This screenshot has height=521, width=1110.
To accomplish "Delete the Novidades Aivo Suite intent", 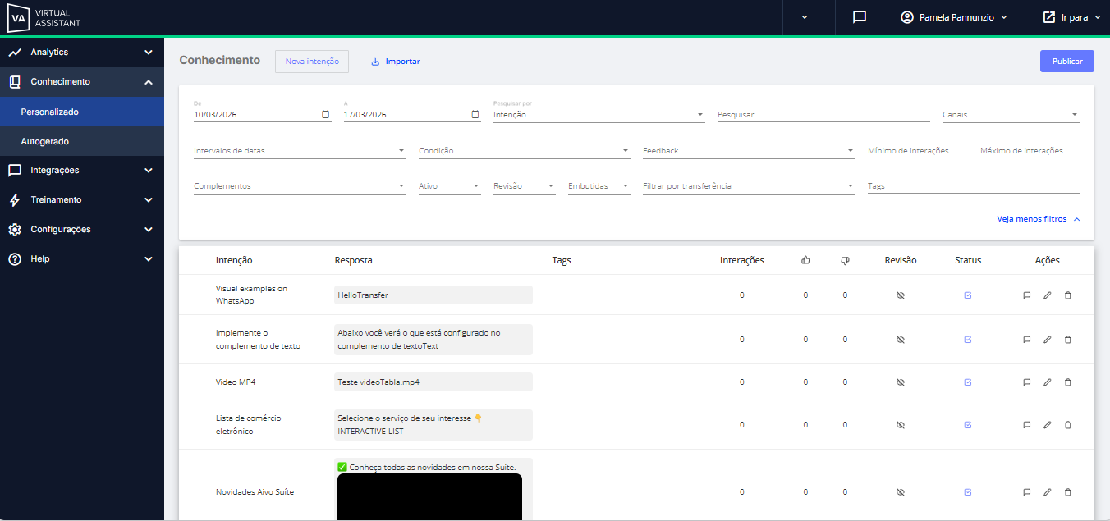I will click(1067, 492).
